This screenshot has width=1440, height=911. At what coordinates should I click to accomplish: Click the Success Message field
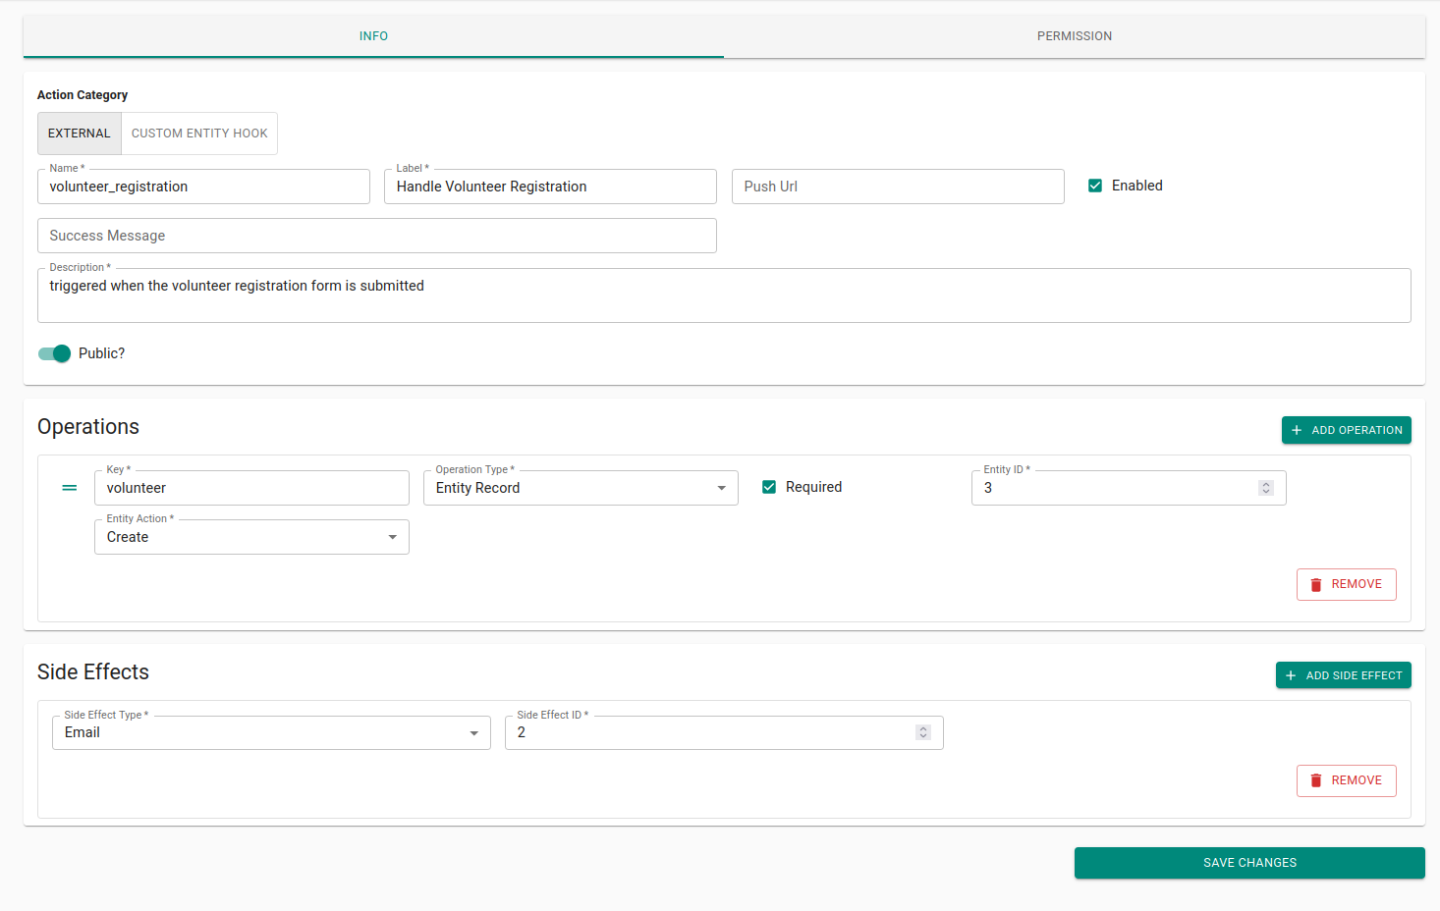(377, 236)
